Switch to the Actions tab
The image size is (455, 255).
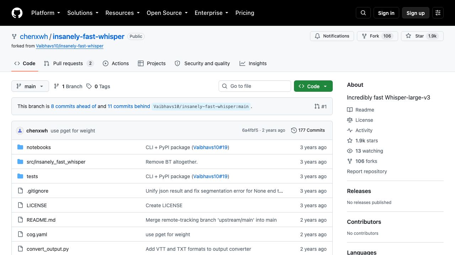pos(116,63)
